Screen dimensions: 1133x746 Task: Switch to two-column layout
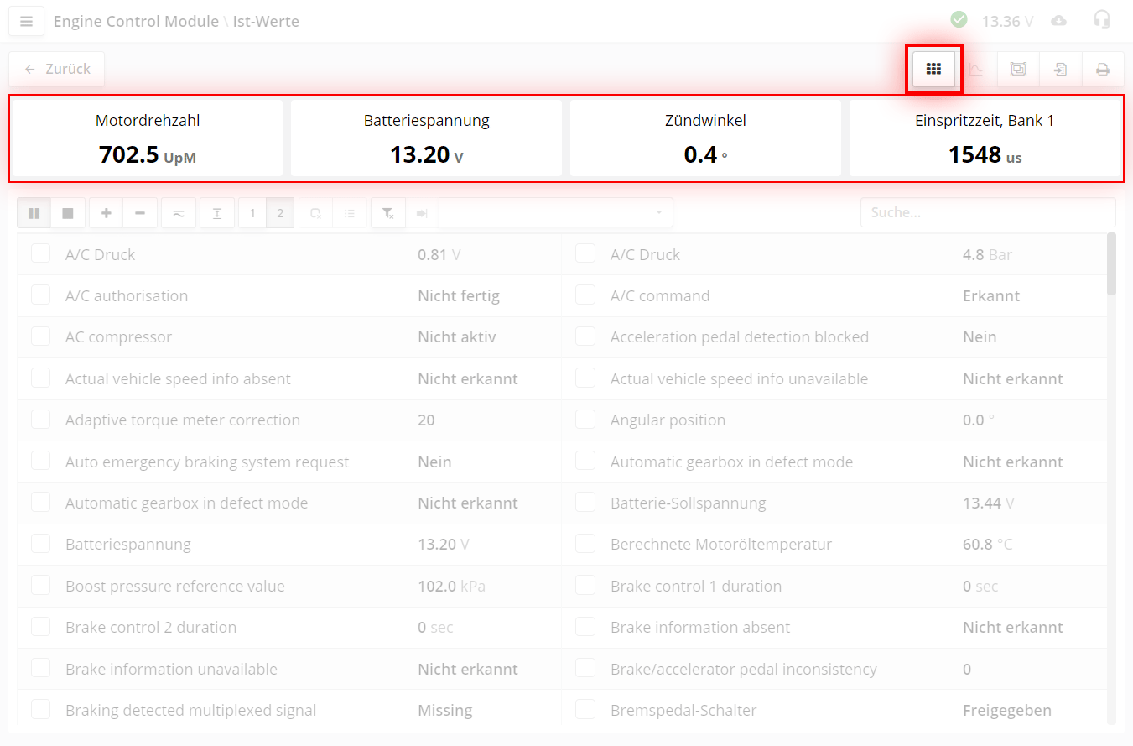click(x=280, y=213)
